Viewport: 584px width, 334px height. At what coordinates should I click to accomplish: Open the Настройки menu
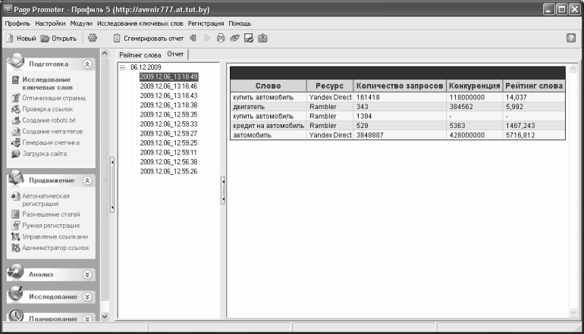pyautogui.click(x=50, y=23)
